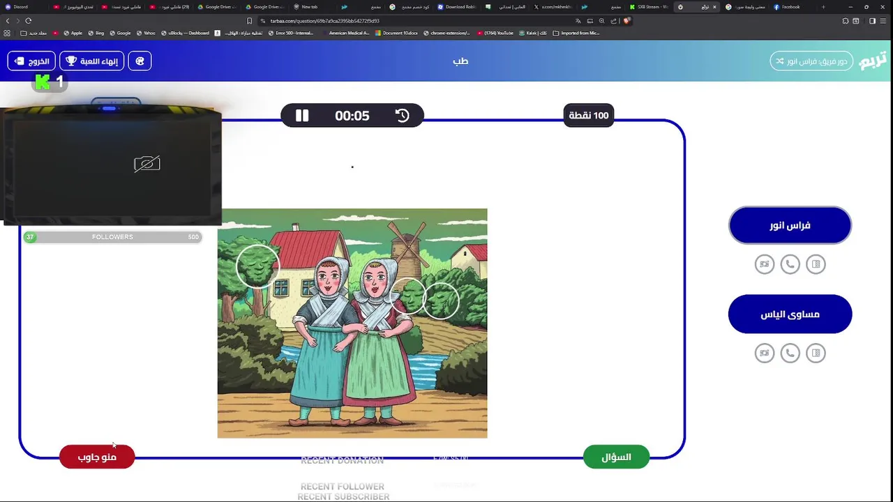Open the مجلد جديد bookmarks folder
The width and height of the screenshot is (893, 502).
pos(33,33)
